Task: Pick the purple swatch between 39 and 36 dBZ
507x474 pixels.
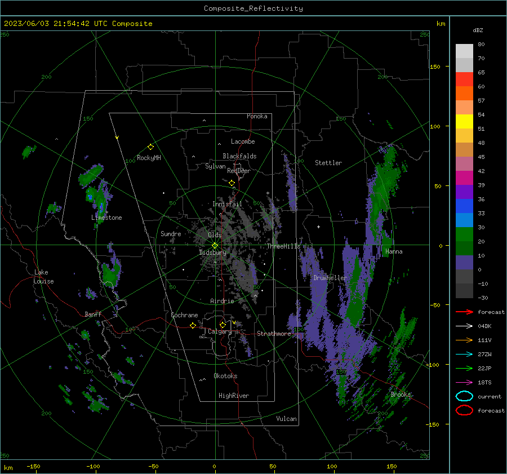Action: [464, 192]
